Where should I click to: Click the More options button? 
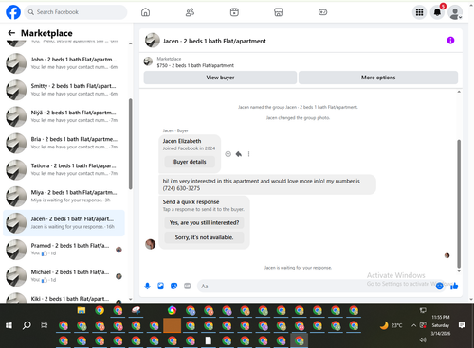378,78
